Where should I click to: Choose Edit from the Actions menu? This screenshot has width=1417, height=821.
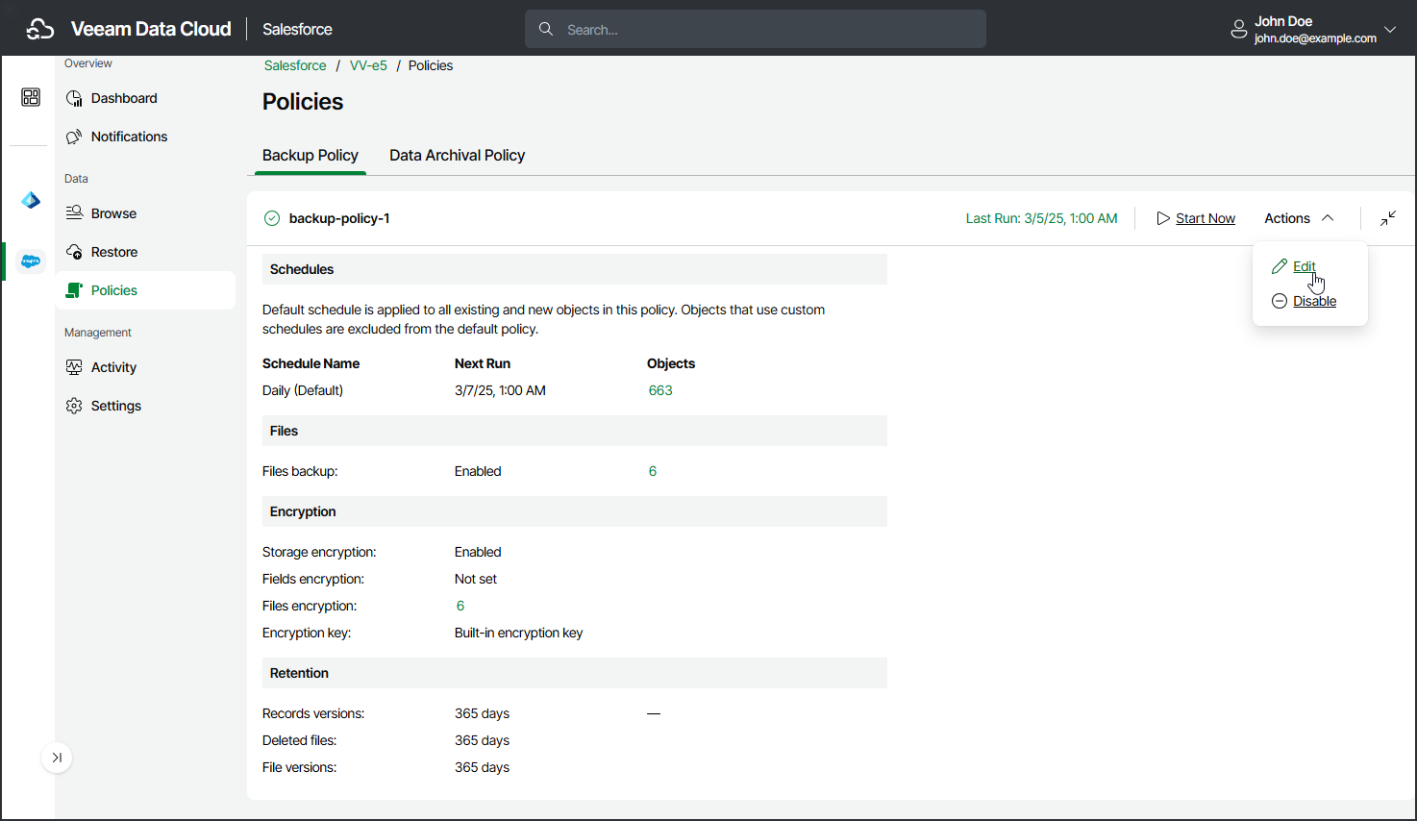pos(1304,266)
